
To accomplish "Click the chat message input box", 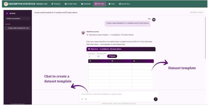I will pos(119,94).
